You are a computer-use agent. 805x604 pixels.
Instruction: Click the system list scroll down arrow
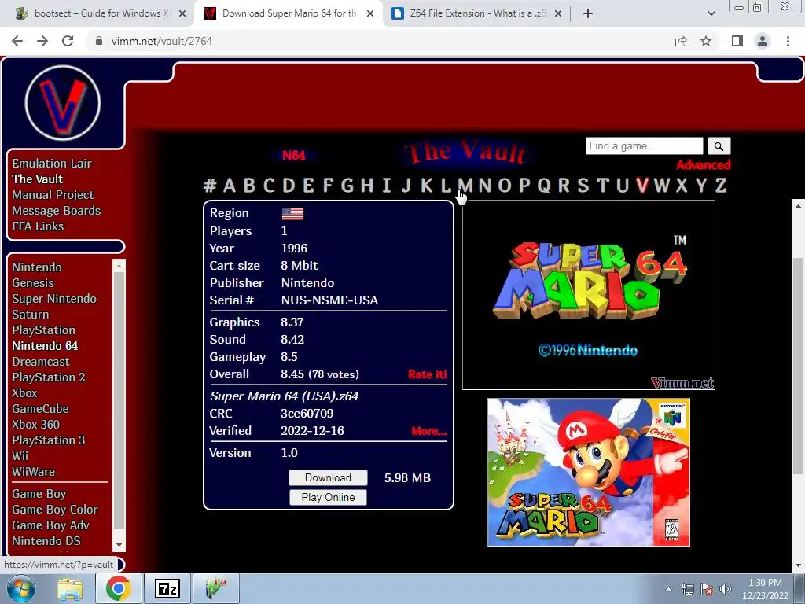[x=119, y=546]
